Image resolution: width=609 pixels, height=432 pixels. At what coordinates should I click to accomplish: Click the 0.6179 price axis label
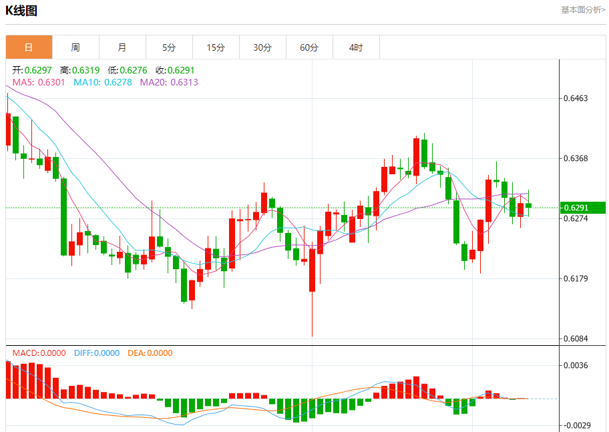coord(576,278)
